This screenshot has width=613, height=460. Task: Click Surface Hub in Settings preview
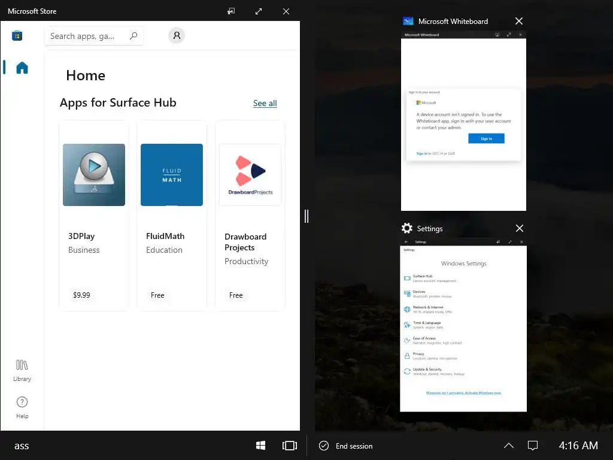click(430, 278)
